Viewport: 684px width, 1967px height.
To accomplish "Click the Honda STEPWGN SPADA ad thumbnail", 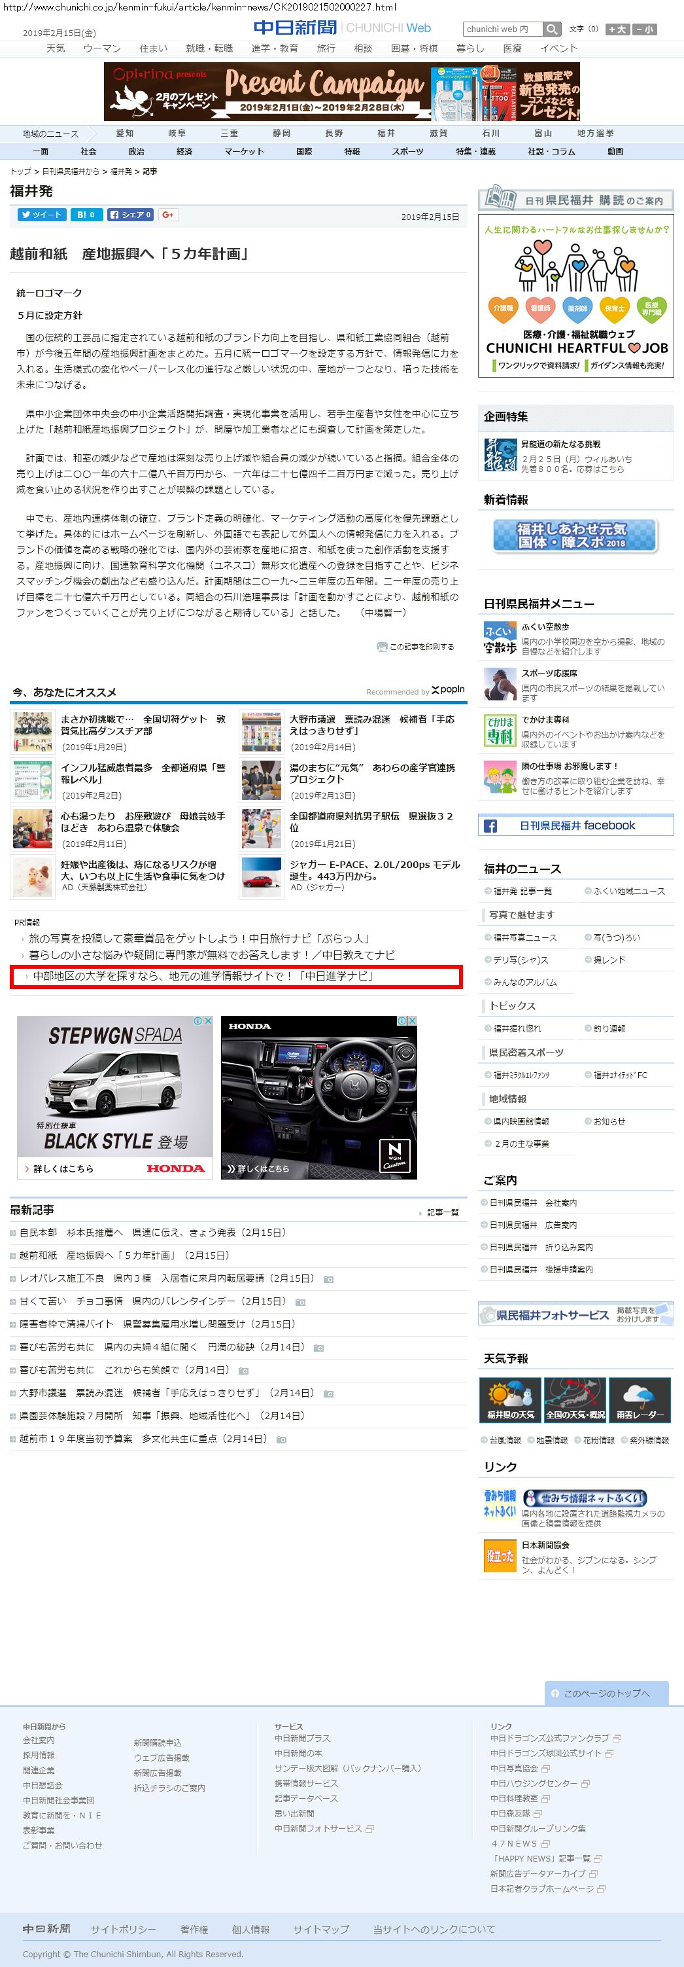I will point(115,1096).
